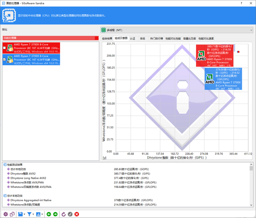This screenshot has height=218, width=256.
Task: Click the 排比 label
Action: point(5,29)
